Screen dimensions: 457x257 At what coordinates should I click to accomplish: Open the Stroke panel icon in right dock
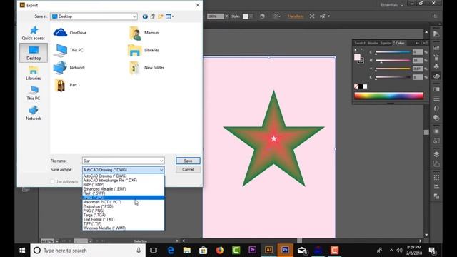pos(436,99)
